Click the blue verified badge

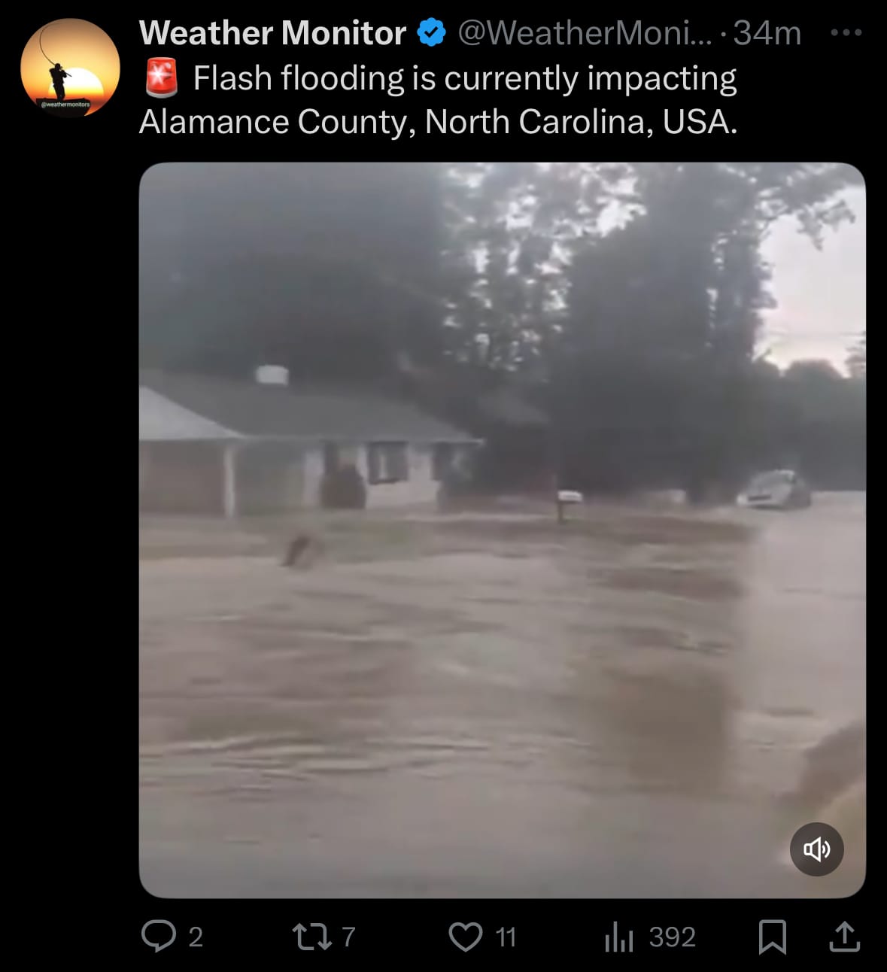431,33
